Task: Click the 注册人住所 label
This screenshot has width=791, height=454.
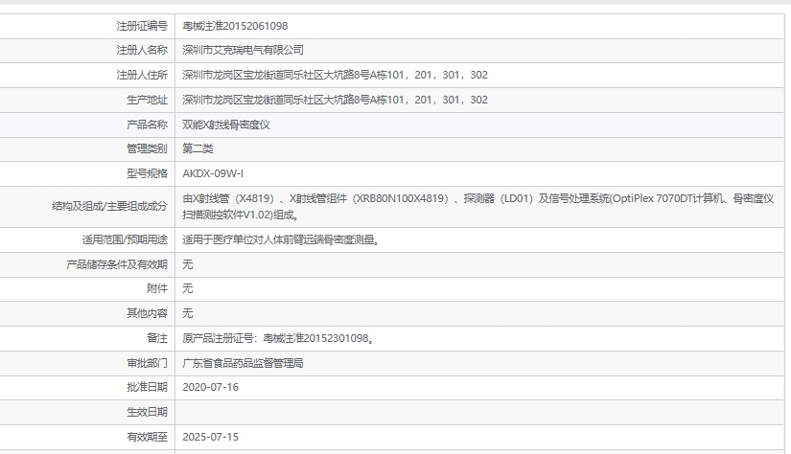Action: point(142,75)
